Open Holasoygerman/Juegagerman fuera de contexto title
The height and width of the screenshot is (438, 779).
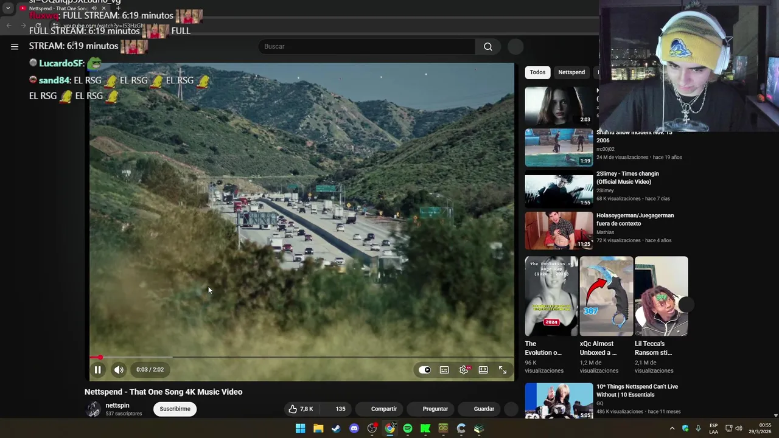pos(635,219)
